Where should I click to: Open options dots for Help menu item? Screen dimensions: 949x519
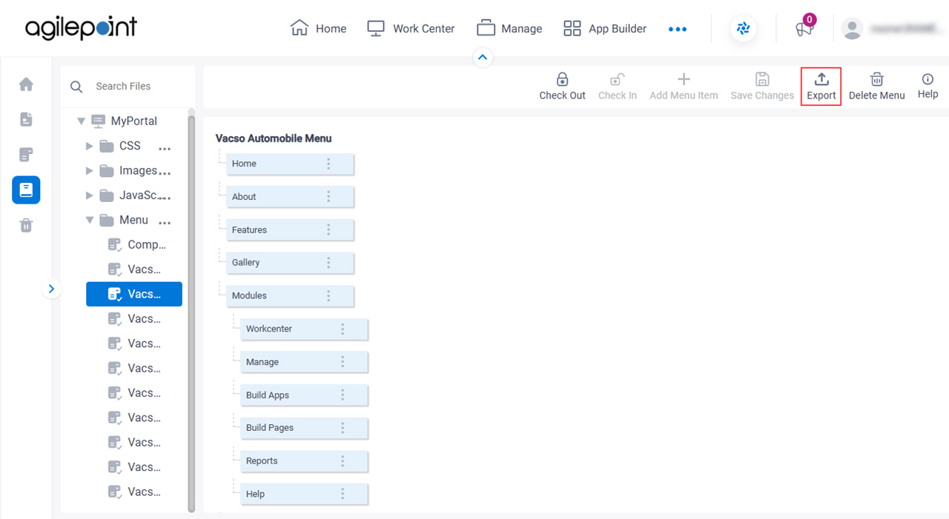pyautogui.click(x=343, y=494)
